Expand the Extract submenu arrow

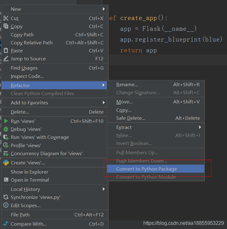pos(200,127)
